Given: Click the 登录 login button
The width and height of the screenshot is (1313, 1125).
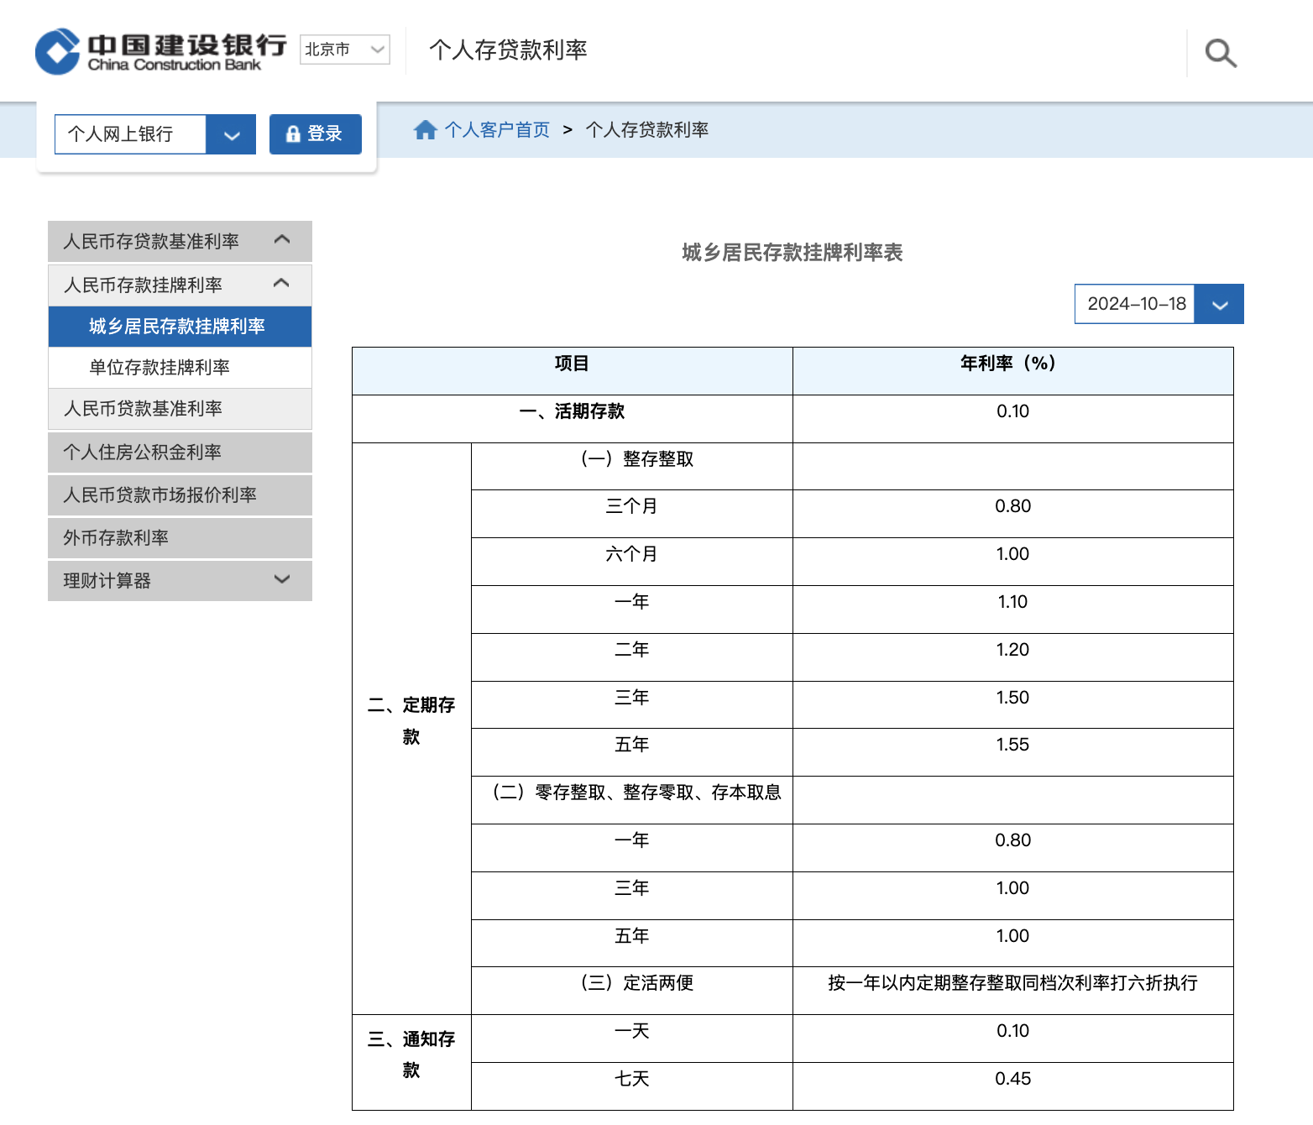Looking at the screenshot, I should (315, 134).
